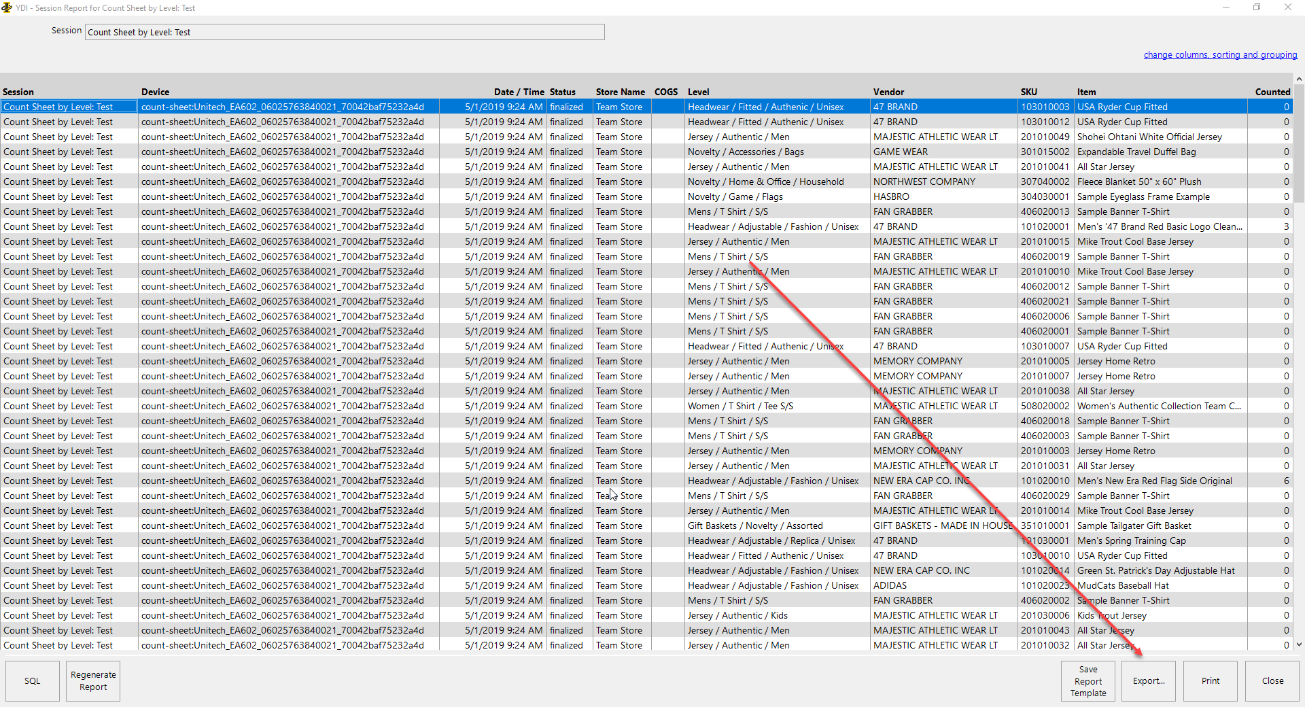Viewport: 1305px width, 707px height.
Task: Minimize the report window
Action: 1226,7
